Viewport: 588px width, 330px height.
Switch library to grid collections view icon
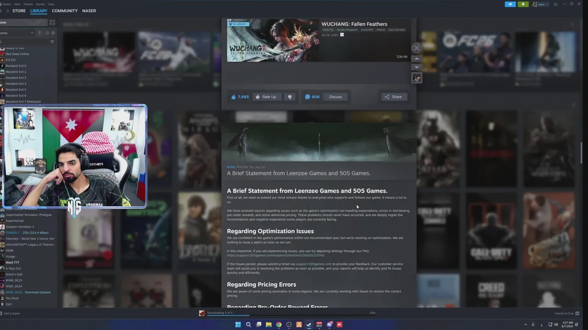pos(52,22)
